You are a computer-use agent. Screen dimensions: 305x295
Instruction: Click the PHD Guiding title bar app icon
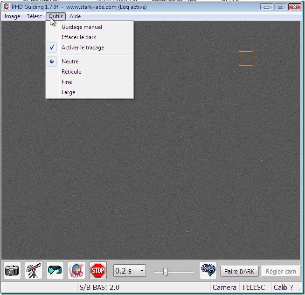[x=6, y=7]
